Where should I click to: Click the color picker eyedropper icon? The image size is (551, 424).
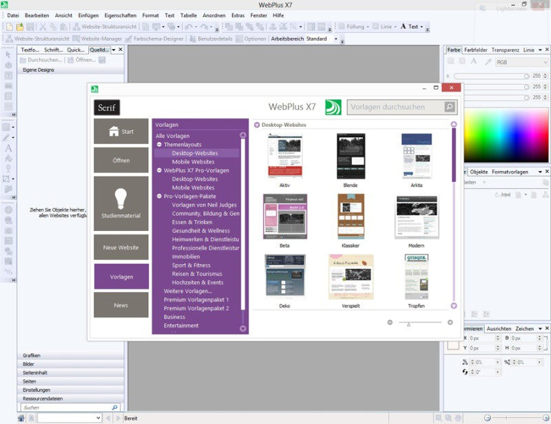click(x=488, y=62)
